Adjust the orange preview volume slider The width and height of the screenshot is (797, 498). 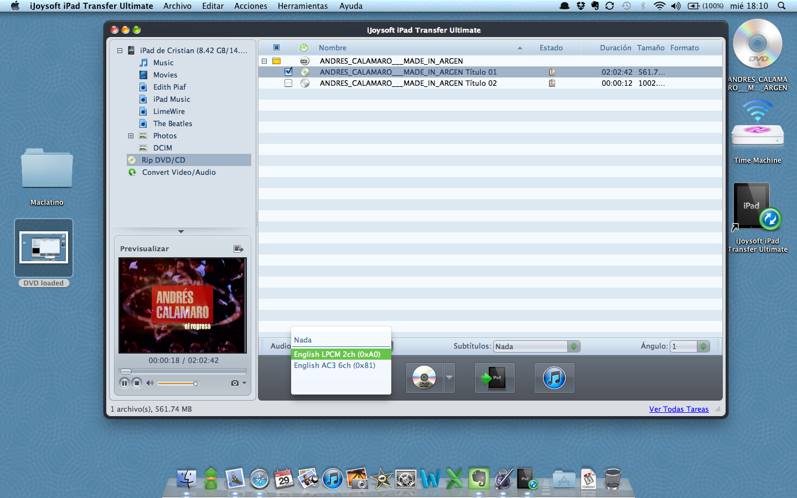(178, 383)
